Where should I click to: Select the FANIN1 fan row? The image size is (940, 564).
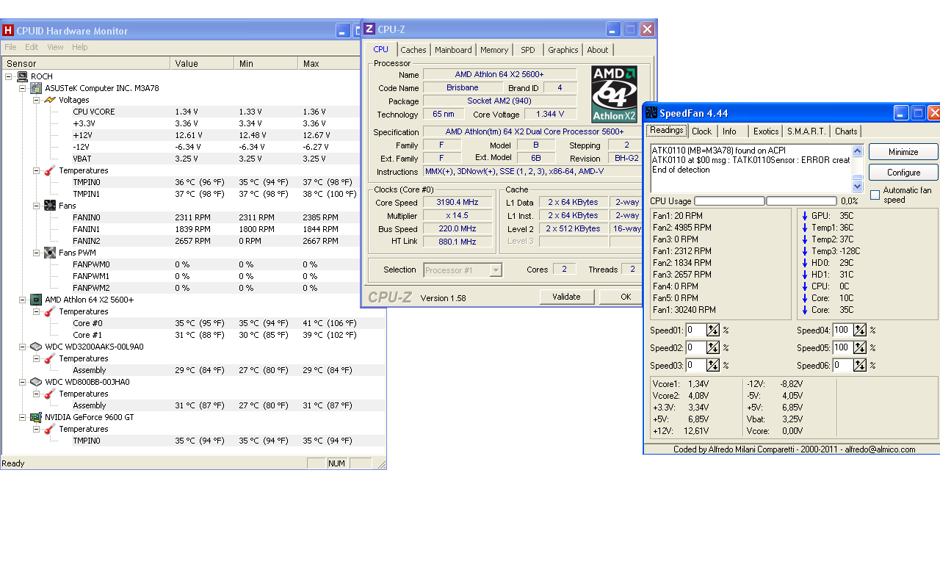[x=193, y=229]
